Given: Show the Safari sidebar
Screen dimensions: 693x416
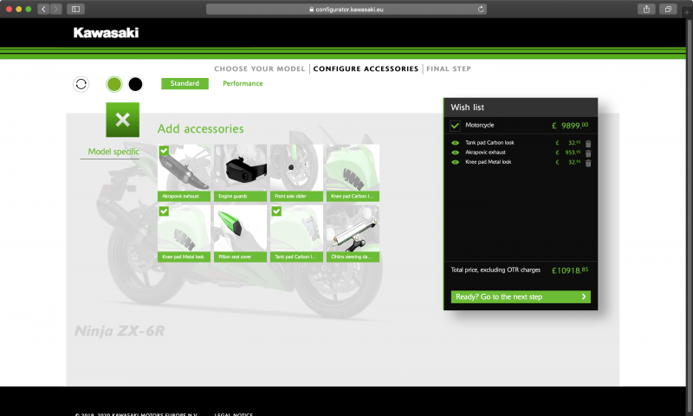Looking at the screenshot, I should [x=76, y=9].
